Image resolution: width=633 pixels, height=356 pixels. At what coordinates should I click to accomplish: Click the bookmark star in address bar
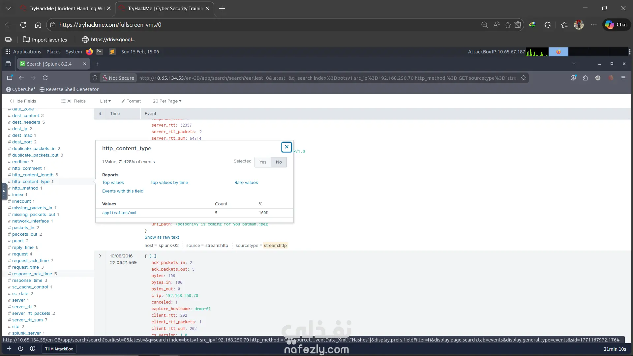[x=524, y=78]
